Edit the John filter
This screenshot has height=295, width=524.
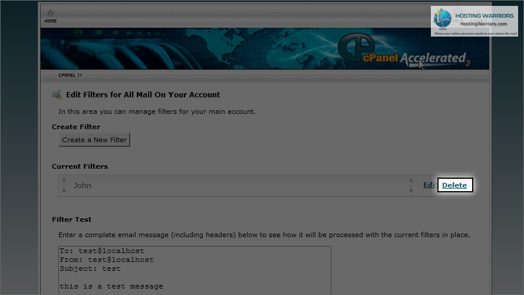(430, 185)
